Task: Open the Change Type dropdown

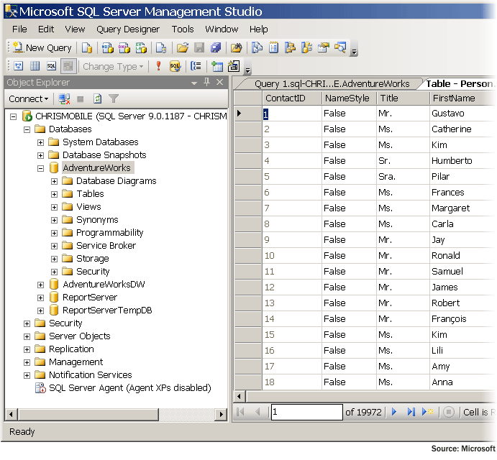Action: point(113,67)
